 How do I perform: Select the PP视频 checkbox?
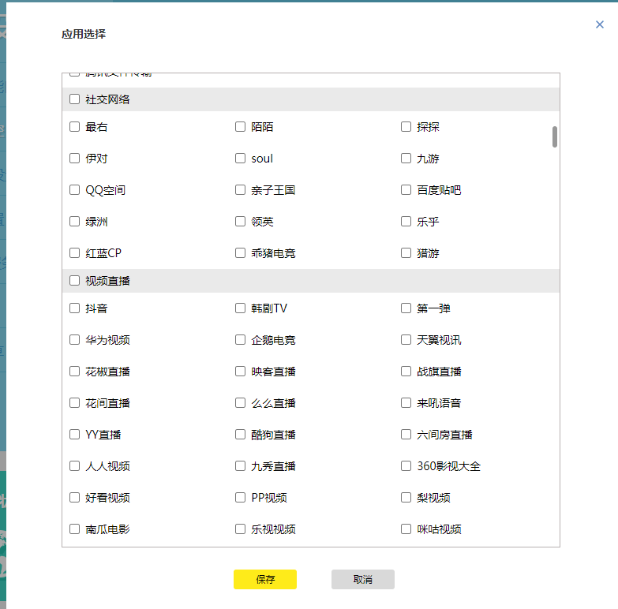tap(240, 497)
